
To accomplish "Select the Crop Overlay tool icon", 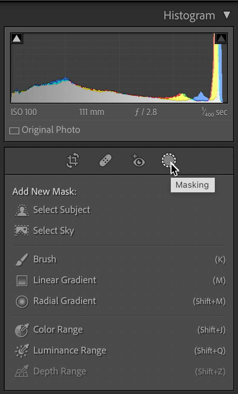I will (x=73, y=160).
